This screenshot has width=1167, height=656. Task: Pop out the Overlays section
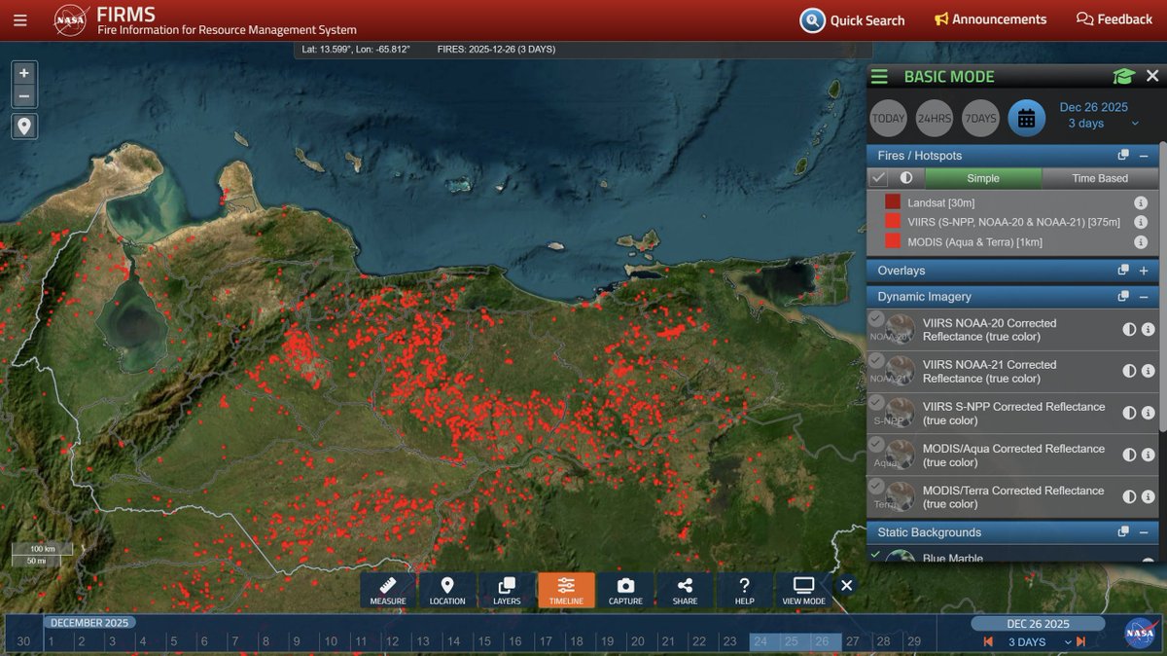(x=1123, y=271)
